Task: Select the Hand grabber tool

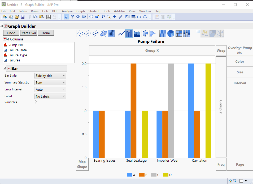Action: [91, 17]
